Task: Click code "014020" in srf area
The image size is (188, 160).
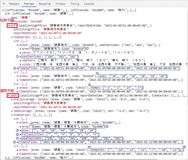Action: (x=73, y=49)
